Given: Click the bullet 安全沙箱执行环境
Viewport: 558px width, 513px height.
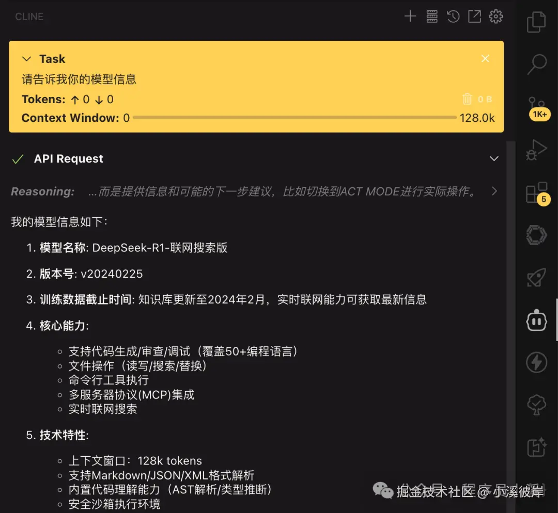Looking at the screenshot, I should click(x=114, y=504).
